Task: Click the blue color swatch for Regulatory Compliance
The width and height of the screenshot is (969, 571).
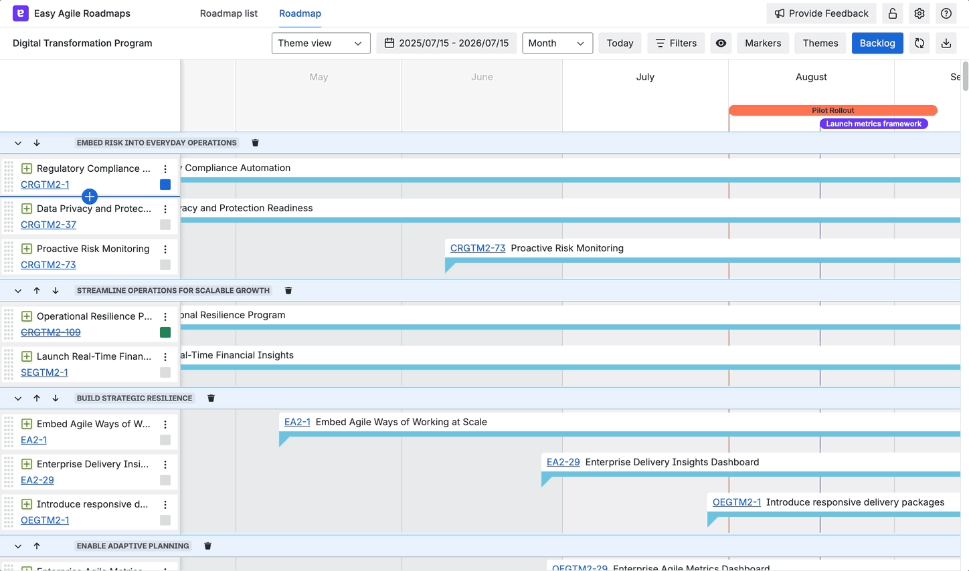Action: pos(165,185)
